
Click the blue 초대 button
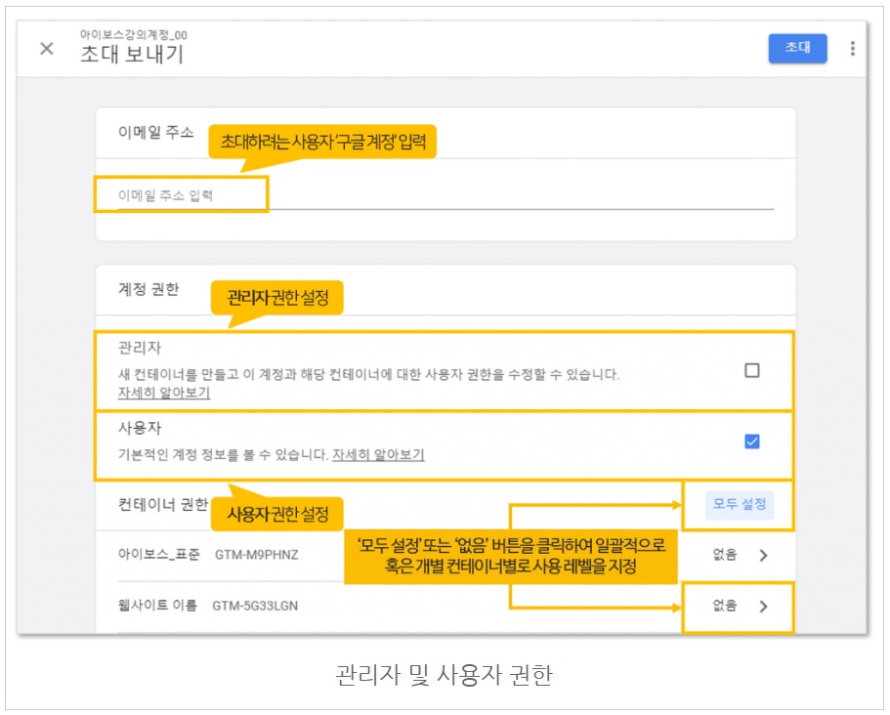point(797,48)
